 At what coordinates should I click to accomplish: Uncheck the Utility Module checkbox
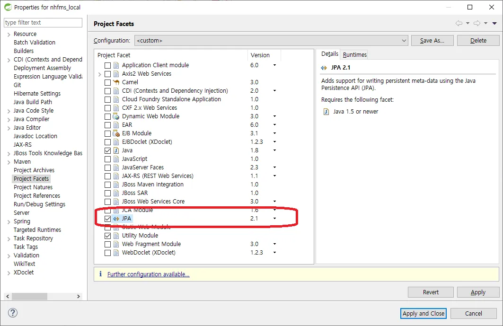coord(108,236)
